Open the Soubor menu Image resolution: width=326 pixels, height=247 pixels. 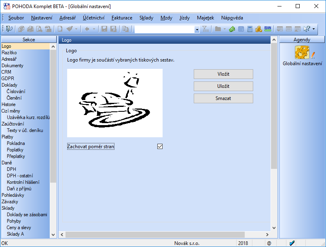[16, 18]
